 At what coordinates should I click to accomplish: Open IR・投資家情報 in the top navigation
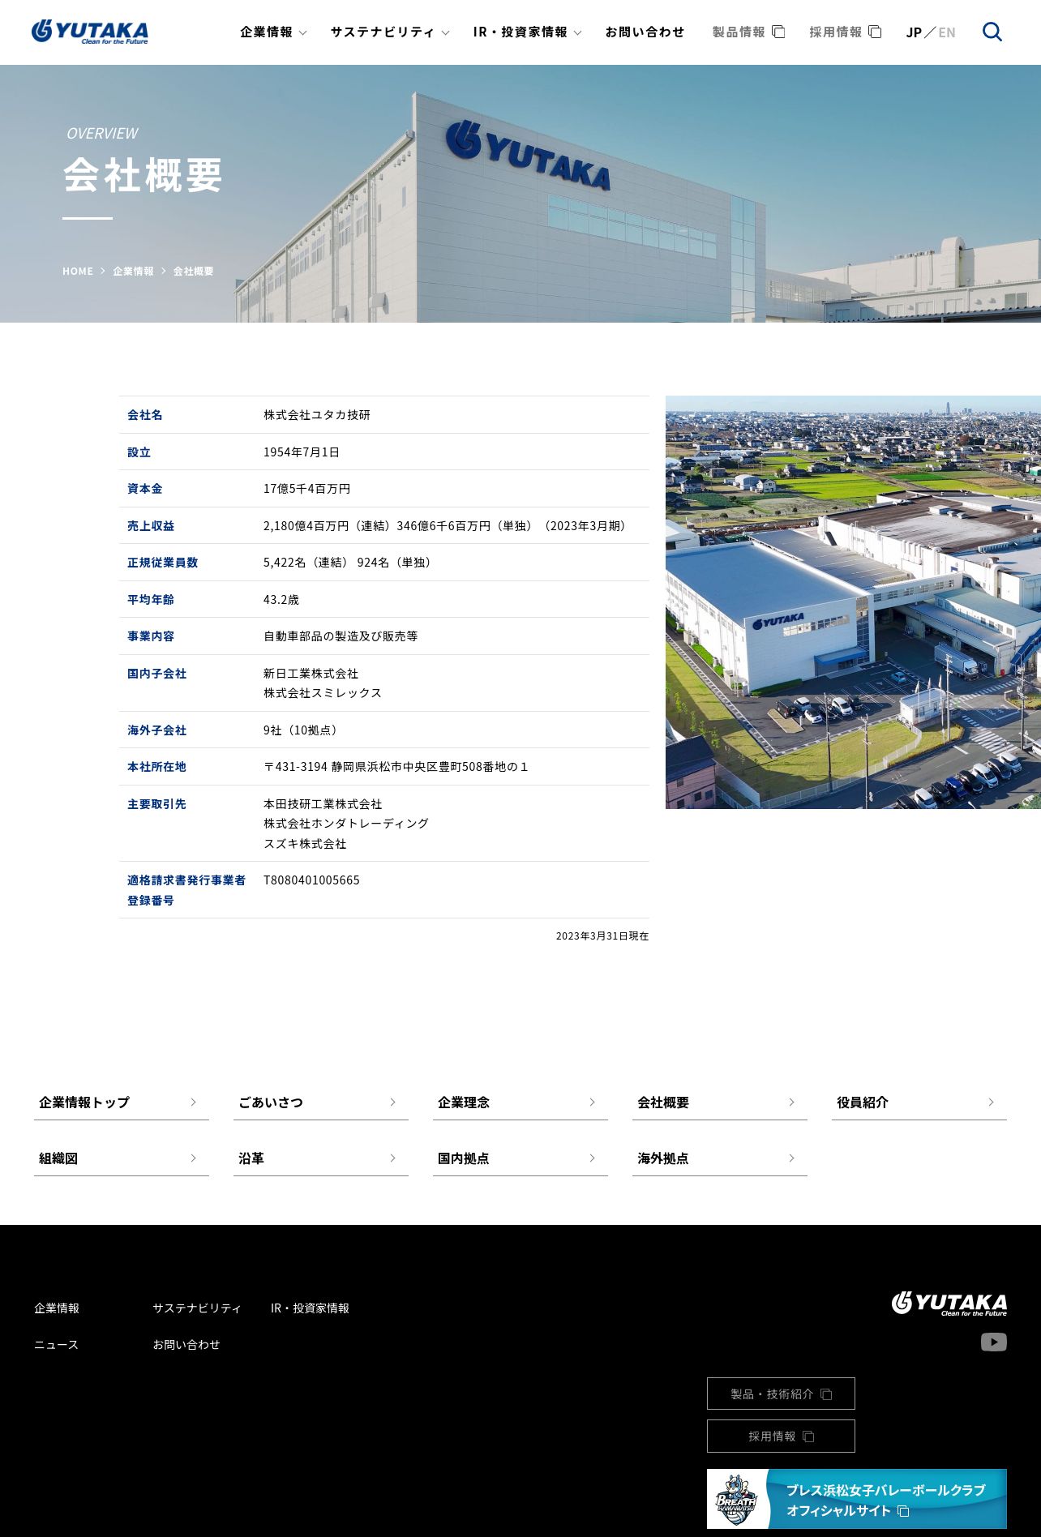[x=520, y=32]
